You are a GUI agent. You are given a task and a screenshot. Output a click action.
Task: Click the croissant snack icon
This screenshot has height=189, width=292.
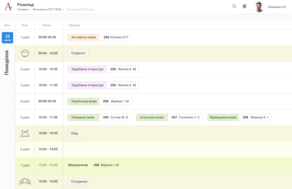coord(25,181)
